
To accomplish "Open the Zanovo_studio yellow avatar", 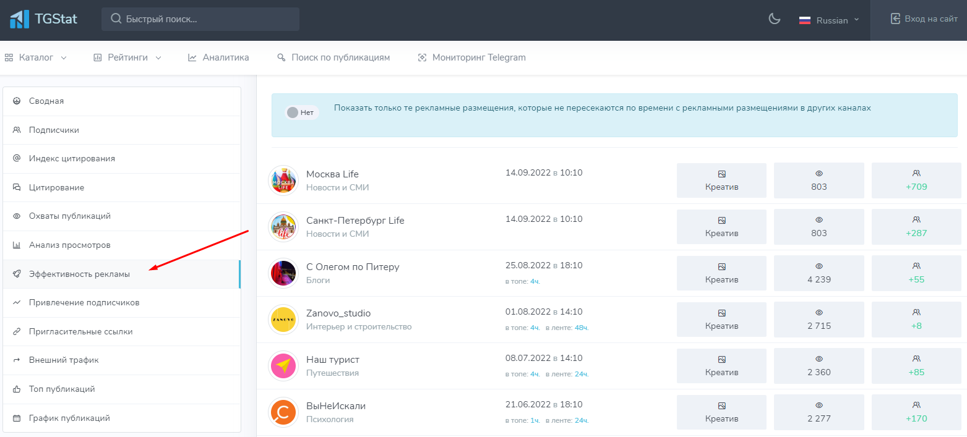I will pyautogui.click(x=283, y=320).
